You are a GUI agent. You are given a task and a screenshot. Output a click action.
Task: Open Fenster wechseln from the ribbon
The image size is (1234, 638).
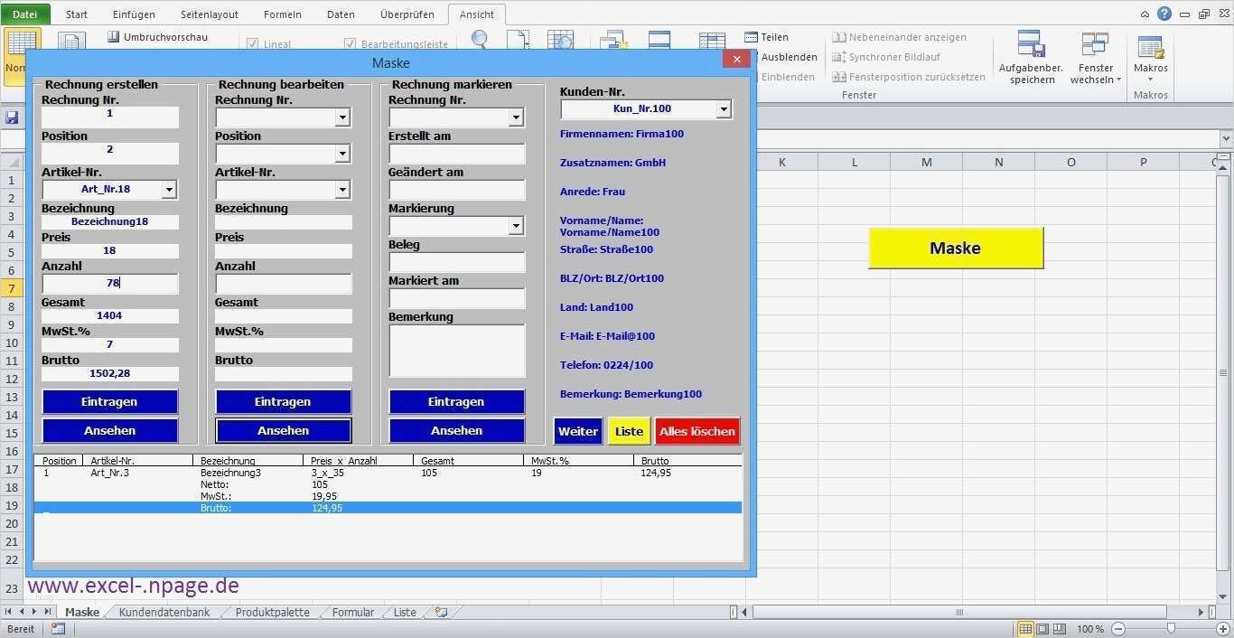1095,56
